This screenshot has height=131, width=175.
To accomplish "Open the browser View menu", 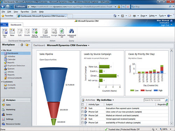I will pyautogui.click(x=16, y=12).
